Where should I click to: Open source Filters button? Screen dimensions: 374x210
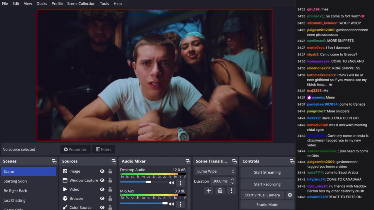coord(104,149)
